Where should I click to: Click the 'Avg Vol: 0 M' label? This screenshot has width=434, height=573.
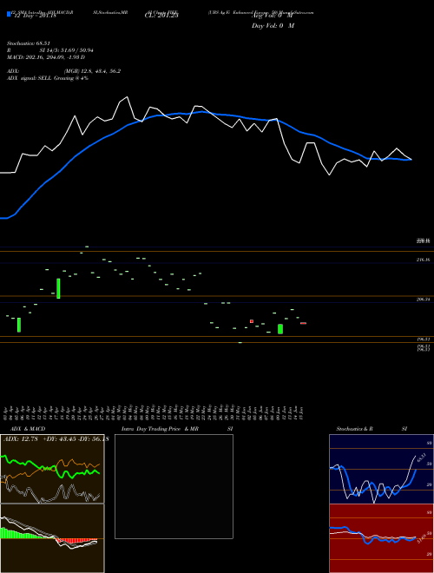pyautogui.click(x=273, y=16)
